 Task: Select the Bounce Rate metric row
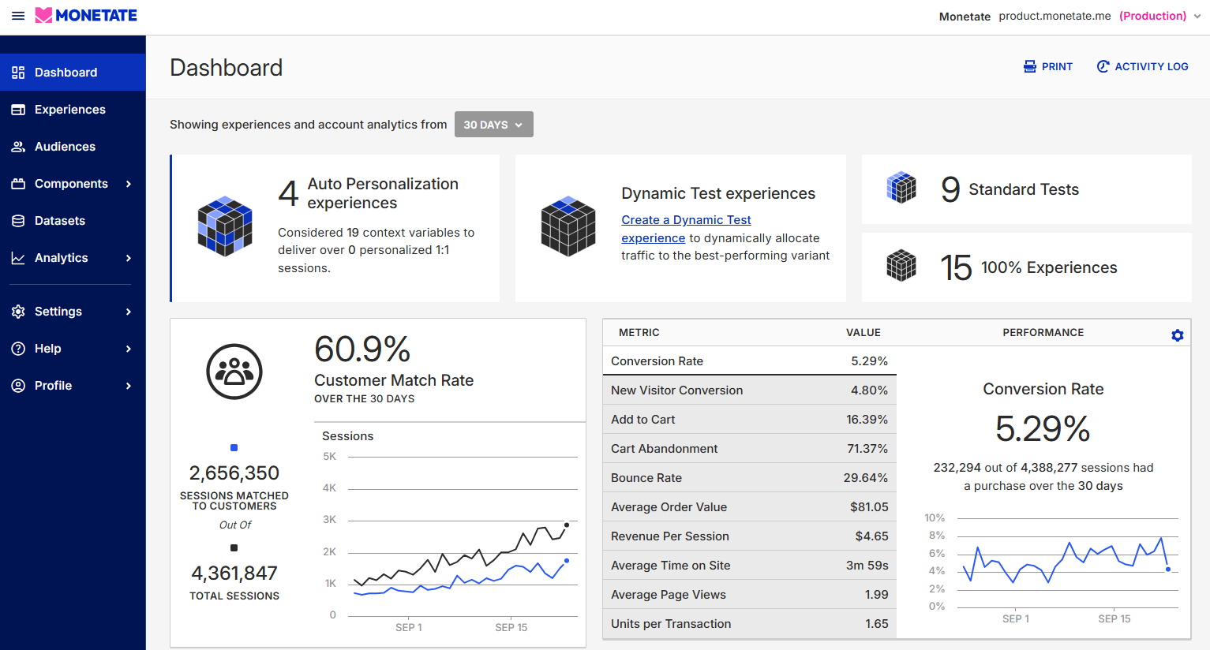click(x=750, y=478)
